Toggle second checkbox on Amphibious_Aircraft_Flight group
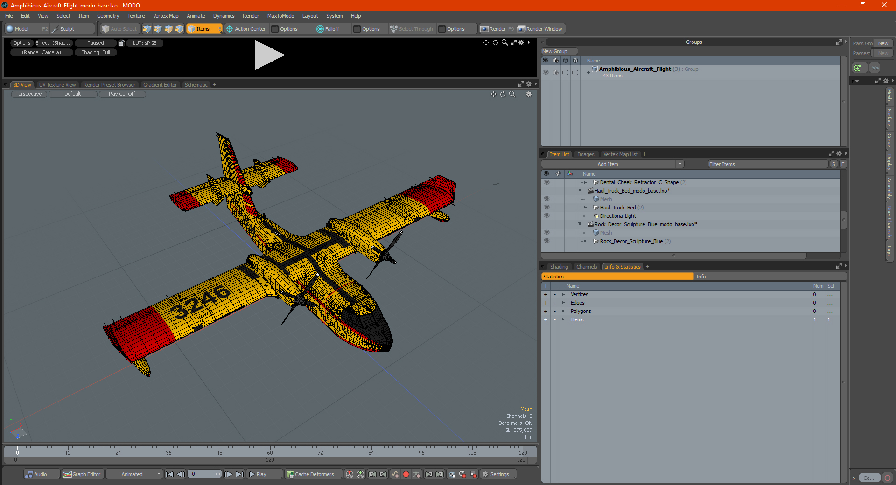Screen dimensions: 896x485 pos(575,72)
